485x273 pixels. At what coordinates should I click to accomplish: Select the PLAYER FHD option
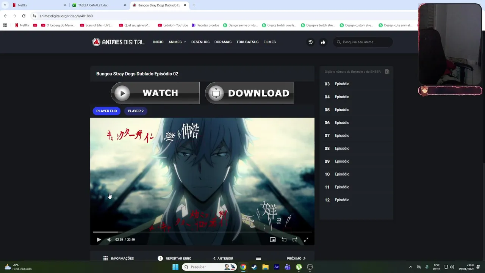pos(106,111)
